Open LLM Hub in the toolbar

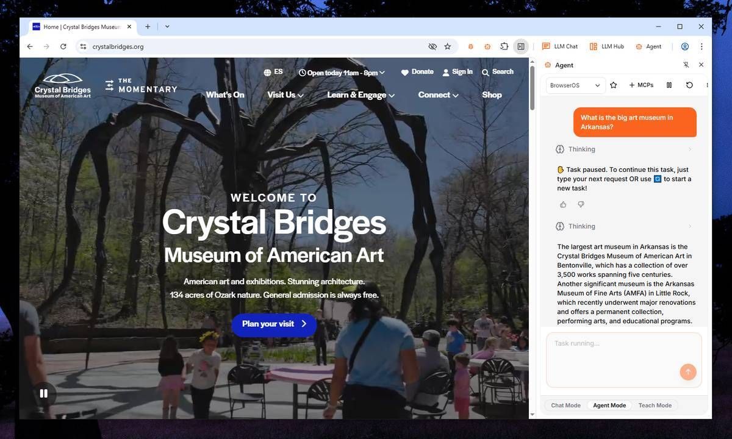606,46
